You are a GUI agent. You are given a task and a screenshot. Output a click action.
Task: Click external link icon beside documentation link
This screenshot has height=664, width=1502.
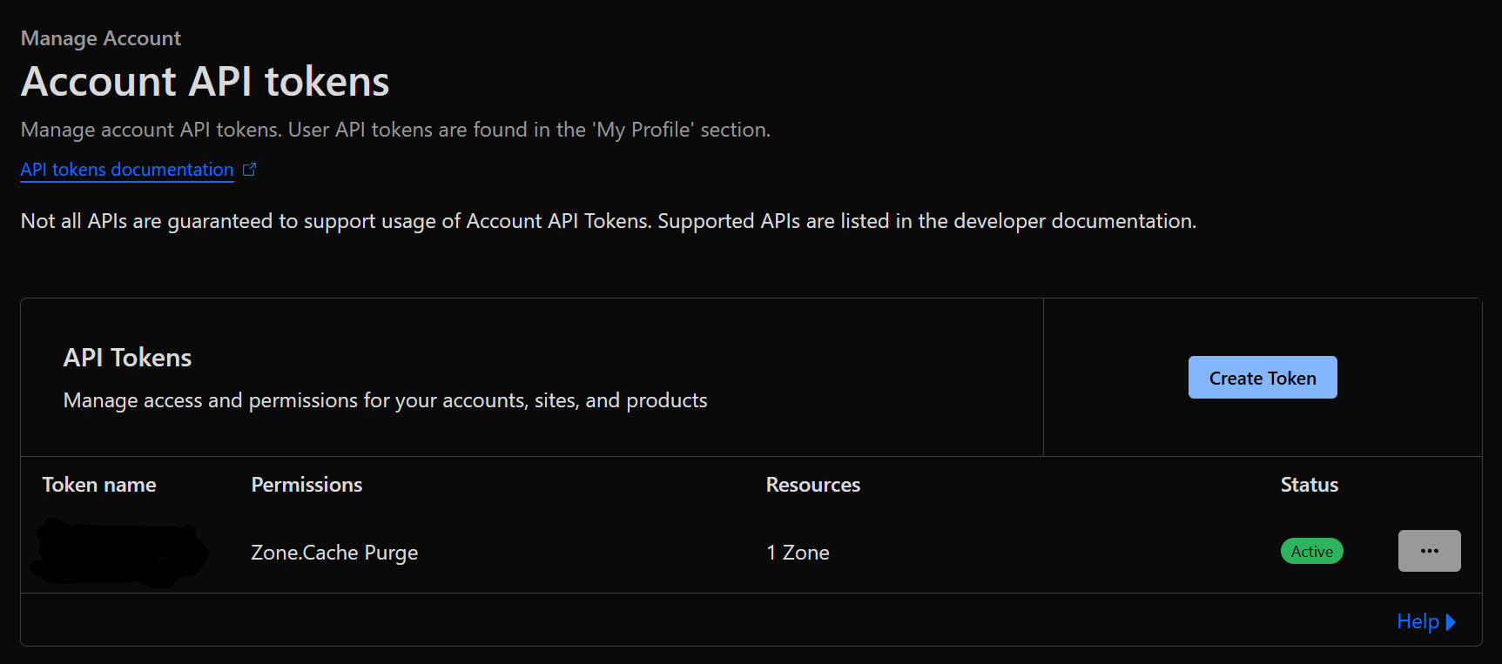click(x=250, y=170)
